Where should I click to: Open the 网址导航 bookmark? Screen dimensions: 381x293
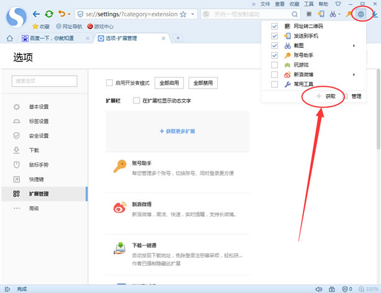click(x=69, y=26)
